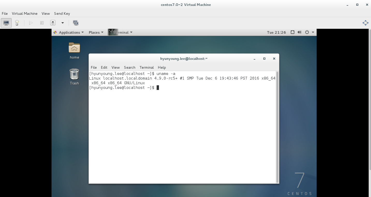The width and height of the screenshot is (371, 197).
Task: Click 'GNU/Linux' output text
Action: [x=134, y=83]
